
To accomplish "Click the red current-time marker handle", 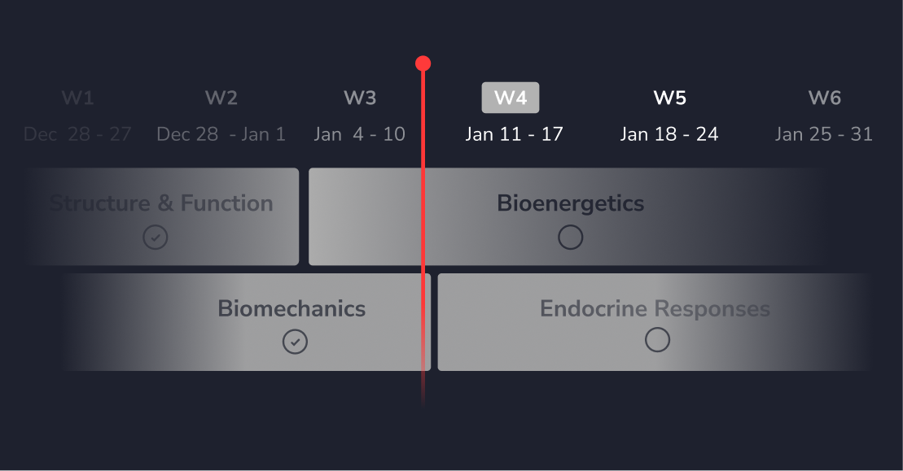I will click(x=423, y=63).
